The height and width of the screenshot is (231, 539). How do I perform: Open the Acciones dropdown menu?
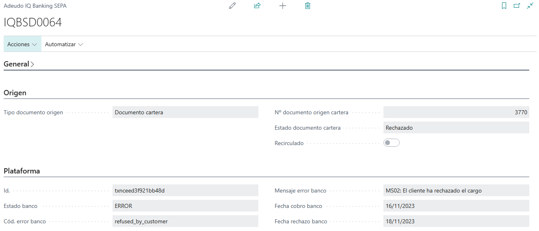(x=22, y=44)
